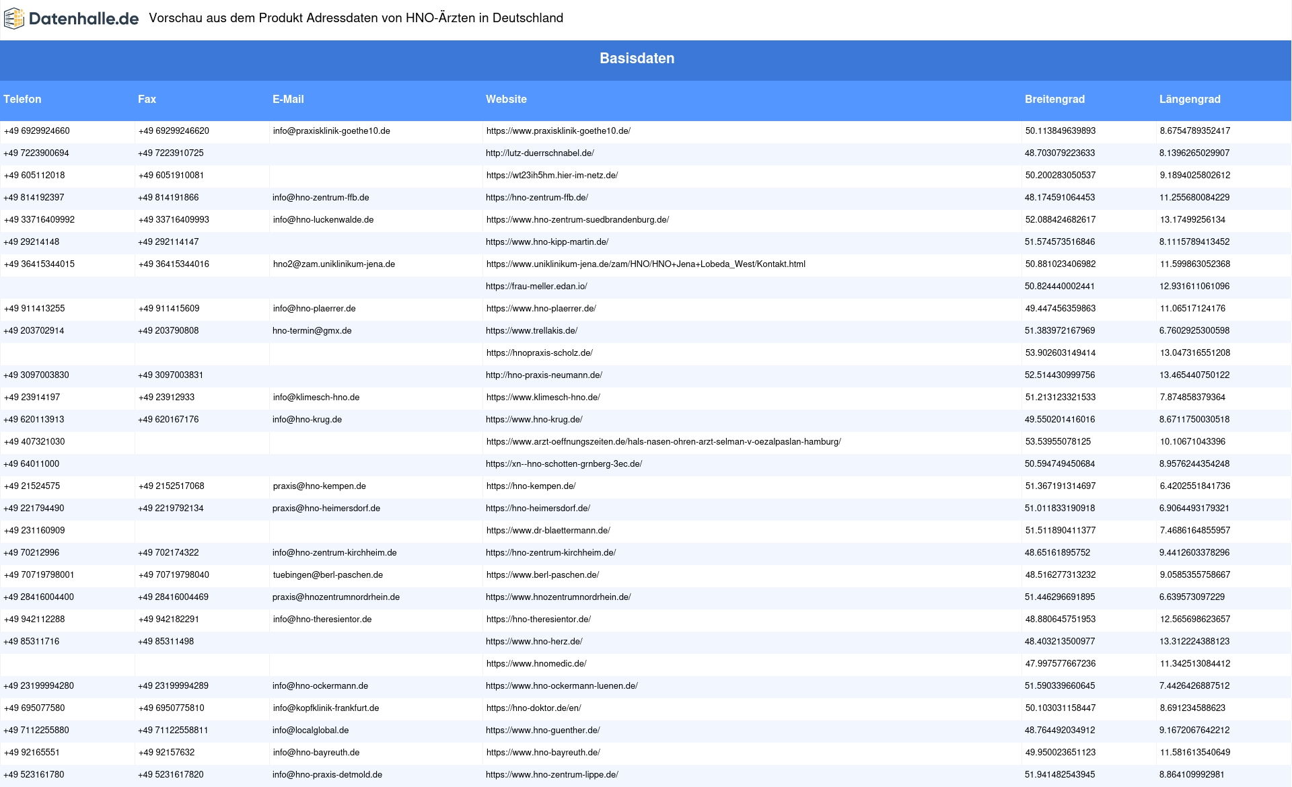
Task: Click email info@hno-ockermann.de
Action: [x=320, y=686]
